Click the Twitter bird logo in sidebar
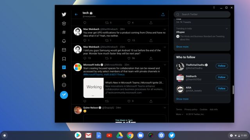 coord(64,14)
